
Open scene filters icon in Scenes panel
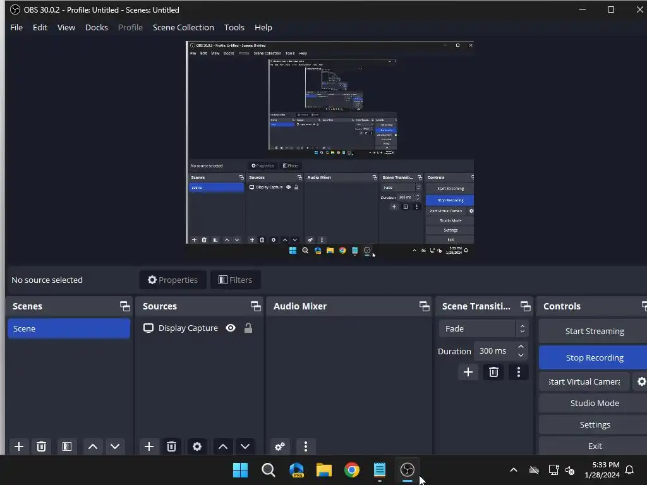pos(67,446)
